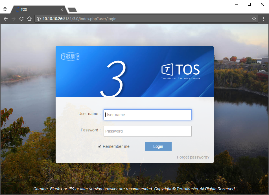
Task: Click the "User name :" label
Action: (x=89, y=114)
